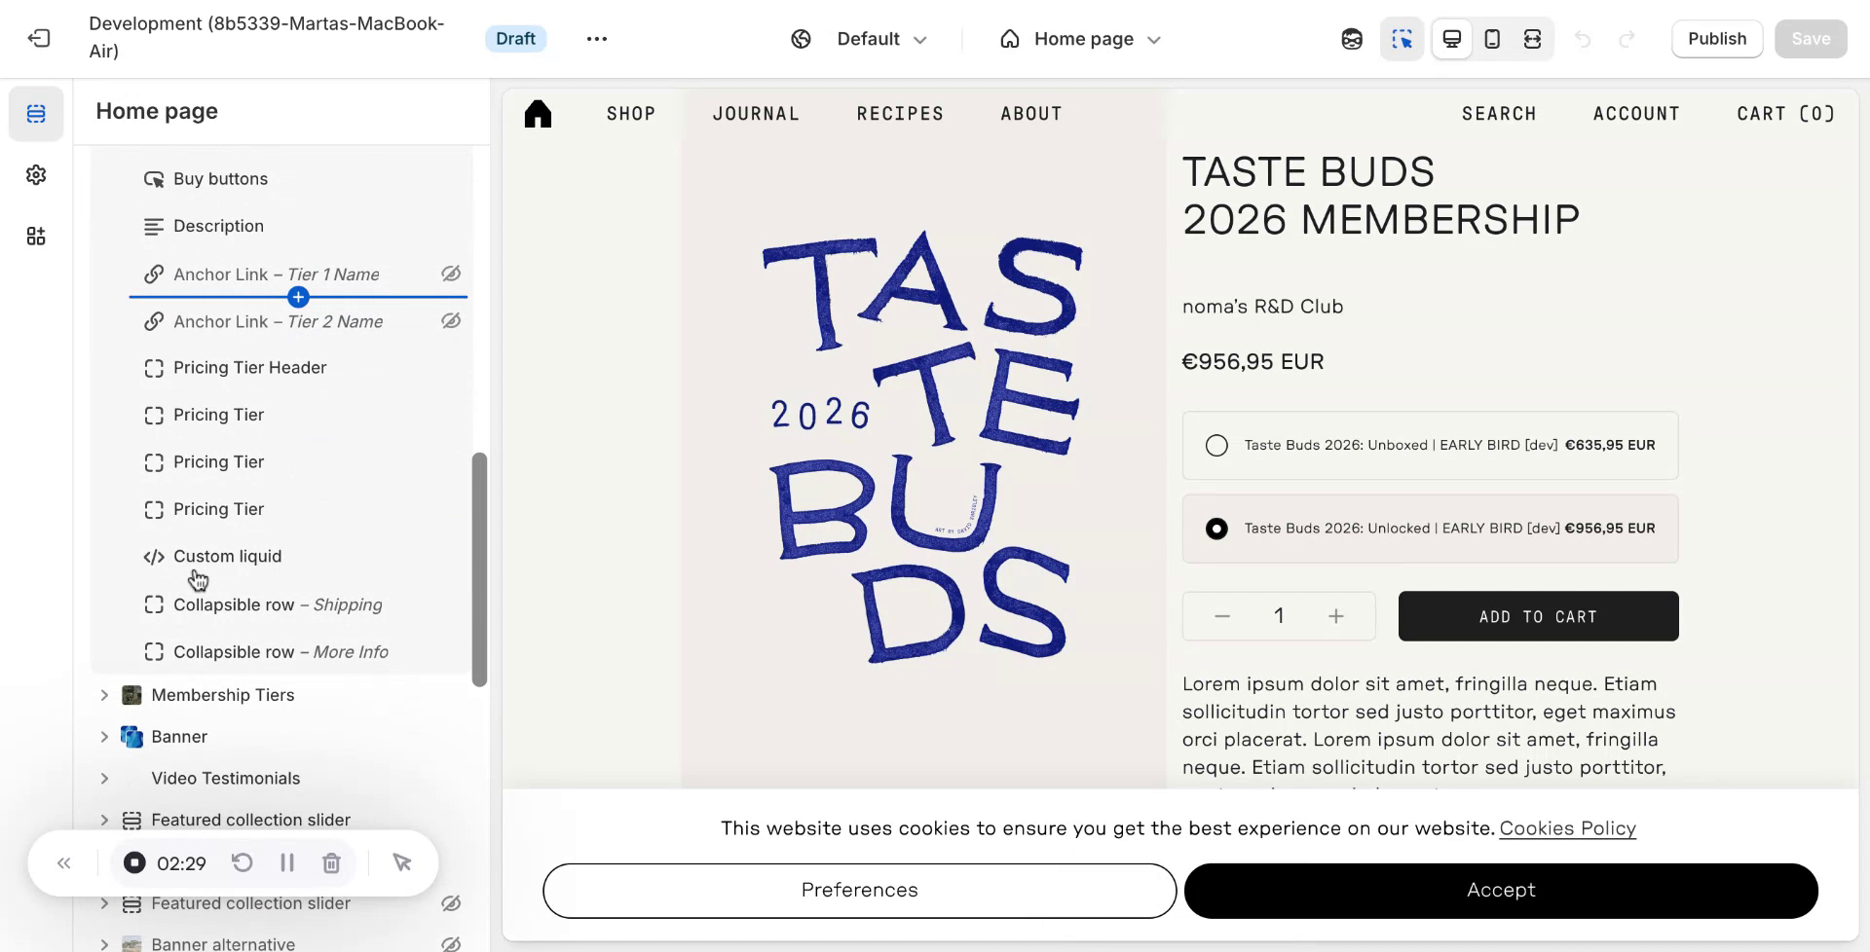This screenshot has width=1870, height=952.
Task: Select desktop preview icon
Action: (x=1452, y=39)
